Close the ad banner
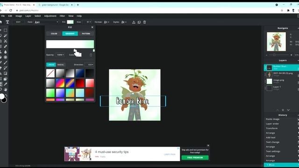299x168 pixels. 208,145
